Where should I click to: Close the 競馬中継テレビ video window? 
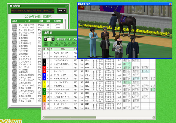click(x=170, y=4)
